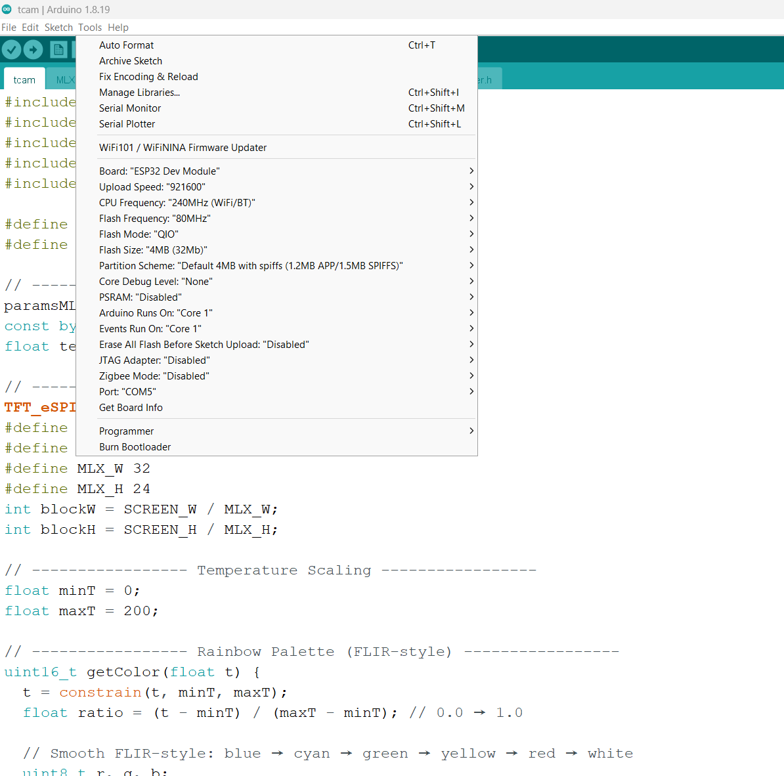The image size is (784, 776).
Task: Click the 'constrain' keyword in code
Action: tap(100, 693)
